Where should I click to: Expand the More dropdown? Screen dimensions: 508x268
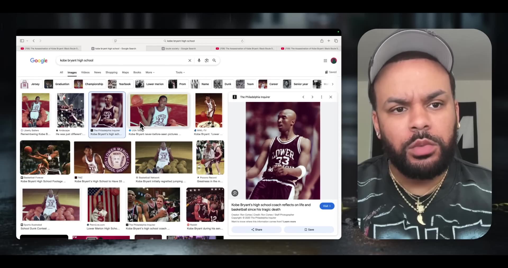[150, 72]
